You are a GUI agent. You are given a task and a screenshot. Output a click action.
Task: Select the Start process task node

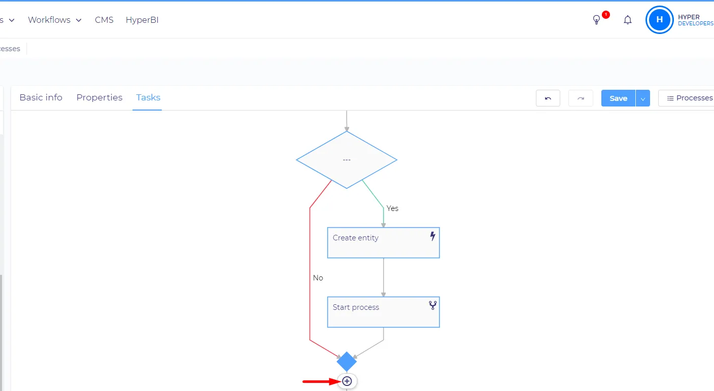pyautogui.click(x=383, y=312)
